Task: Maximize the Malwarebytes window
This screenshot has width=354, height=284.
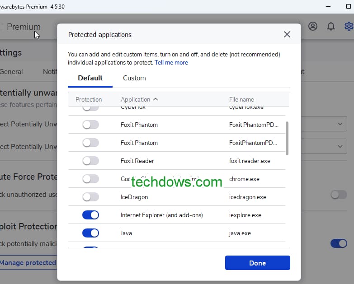Action: 349,6
